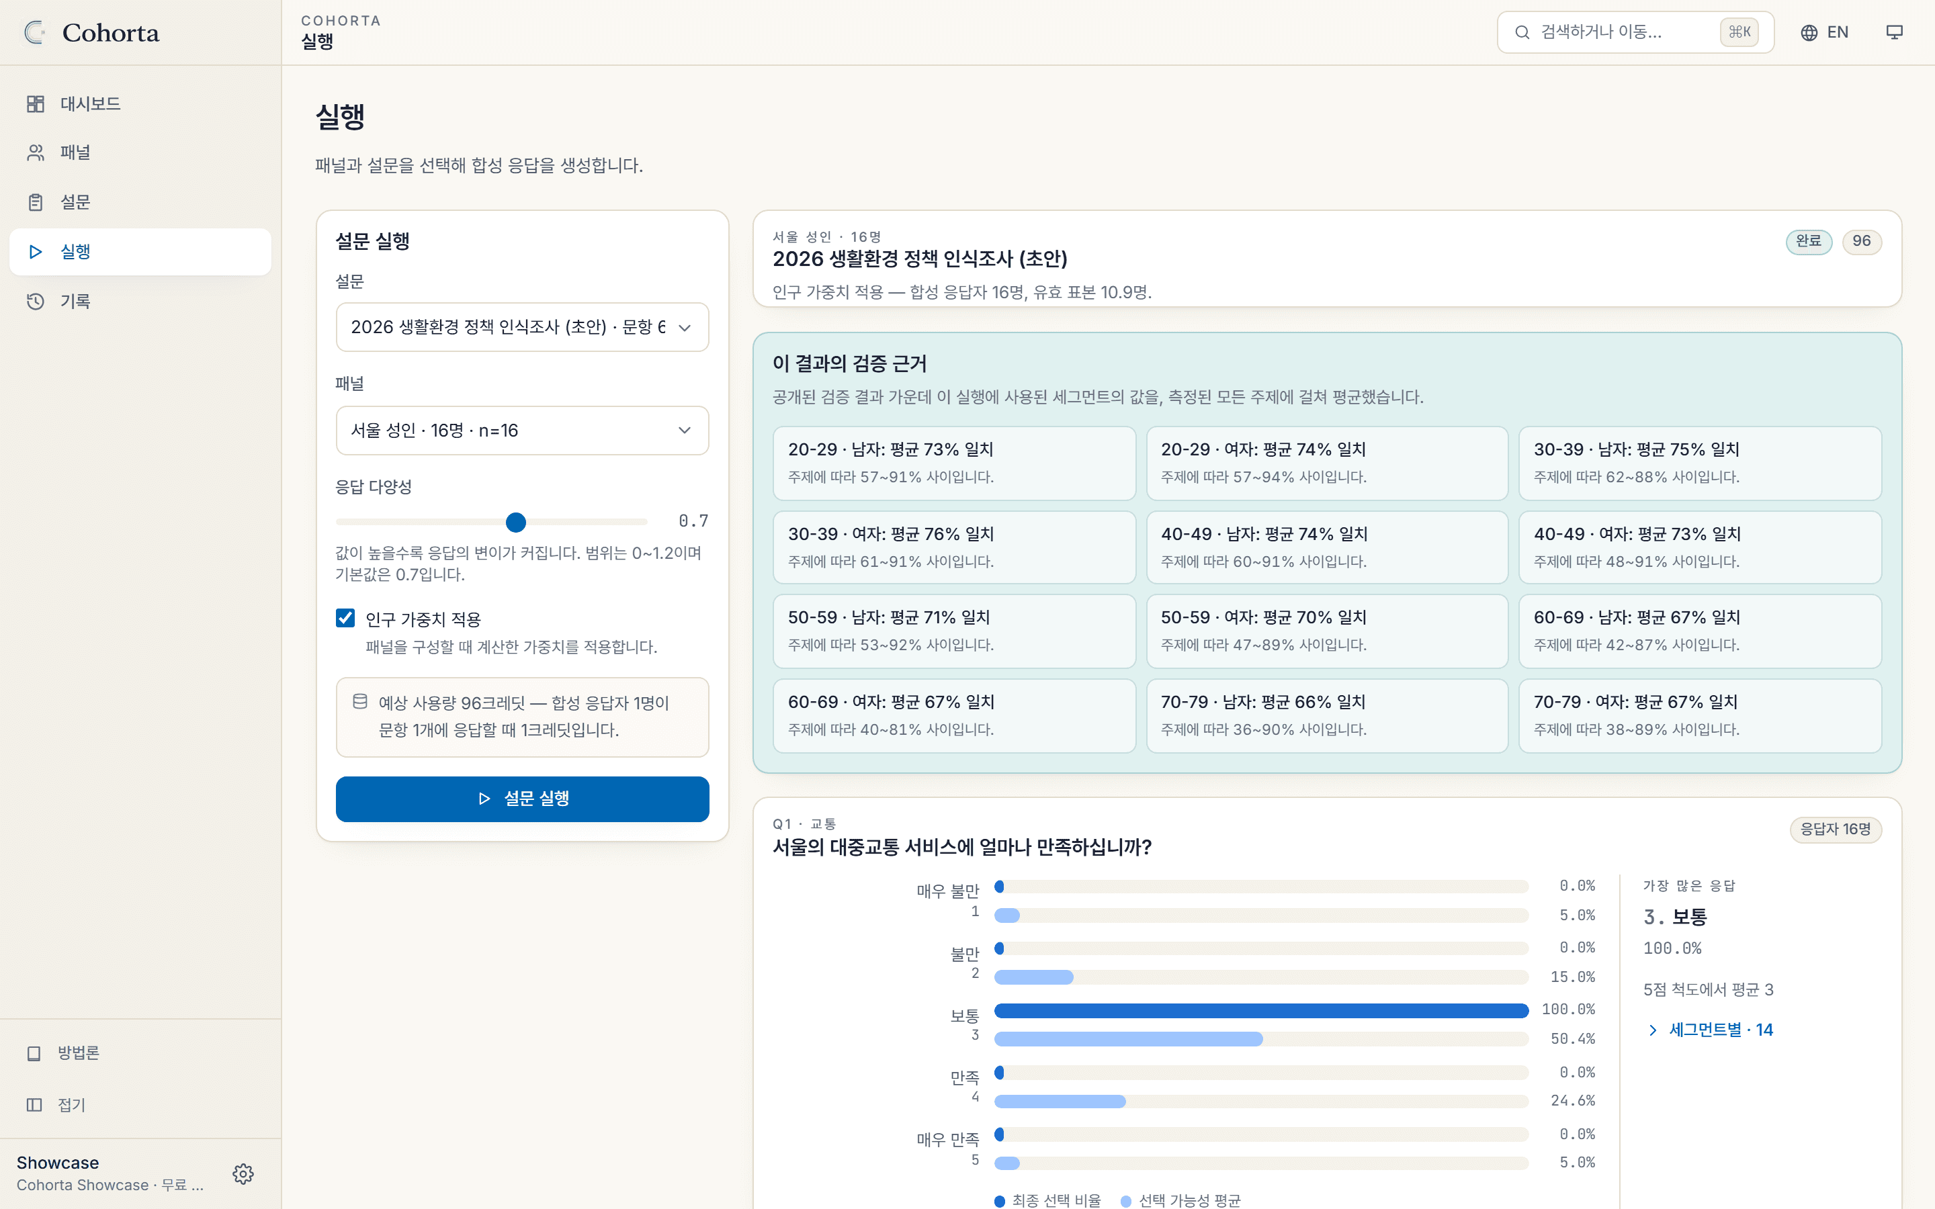1935x1209 pixels.
Task: Go to 패널 menu item
Action: (x=140, y=152)
